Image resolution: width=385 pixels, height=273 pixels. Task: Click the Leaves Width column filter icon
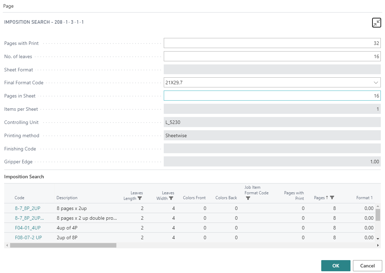pos(171,198)
